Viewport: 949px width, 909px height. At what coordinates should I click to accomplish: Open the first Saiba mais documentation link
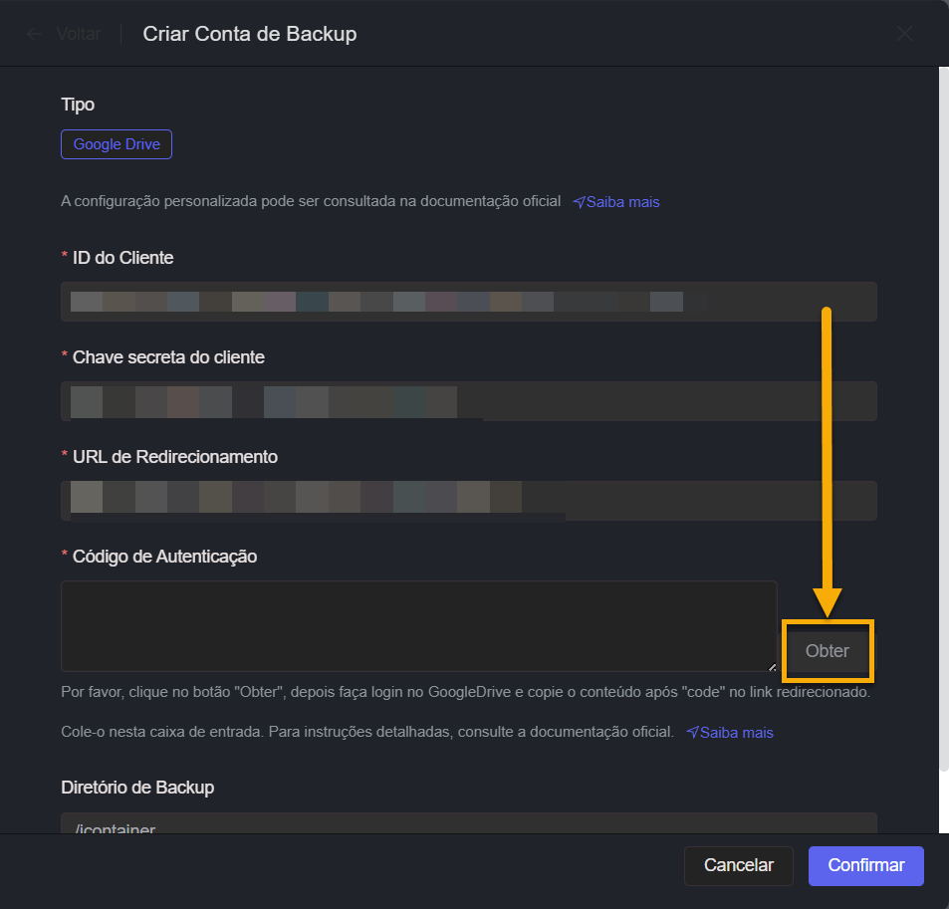pos(616,201)
